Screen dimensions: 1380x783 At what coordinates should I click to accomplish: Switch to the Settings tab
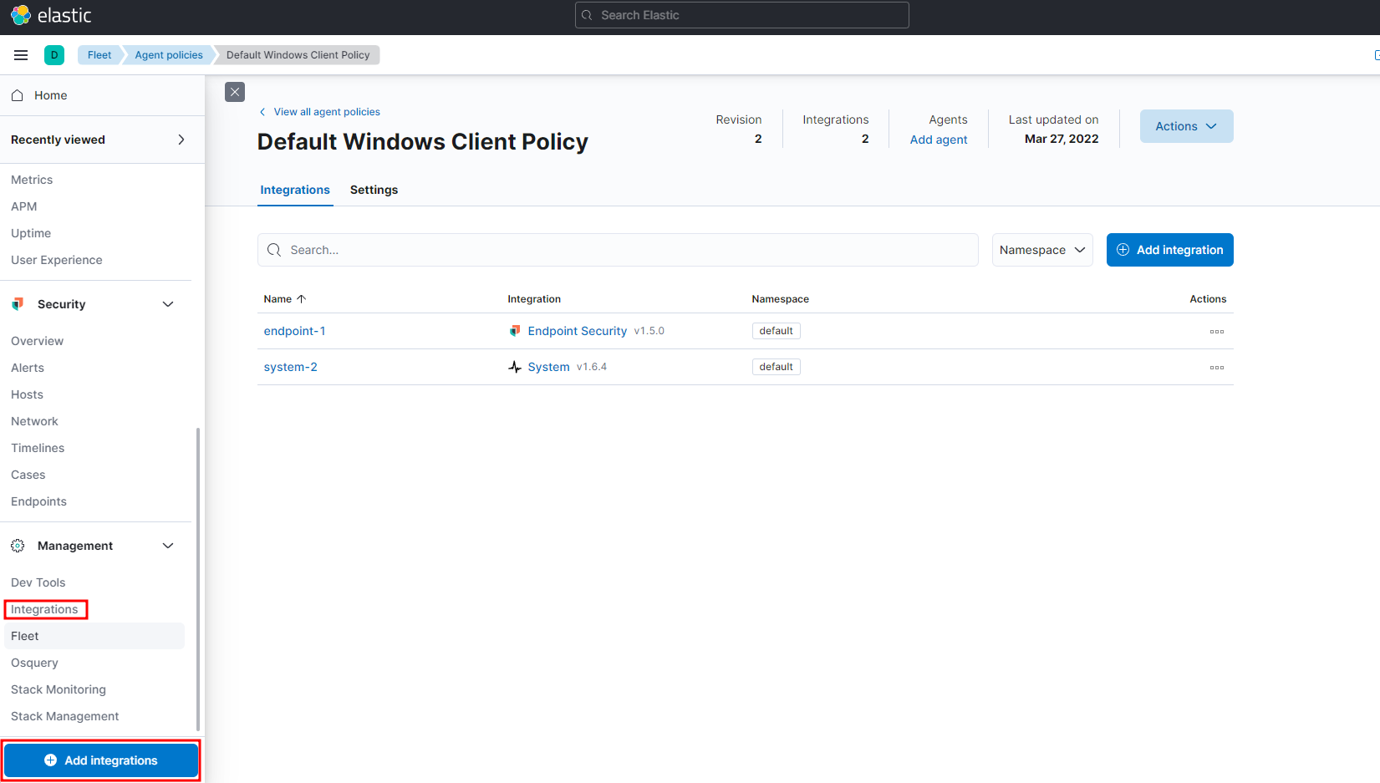click(374, 190)
